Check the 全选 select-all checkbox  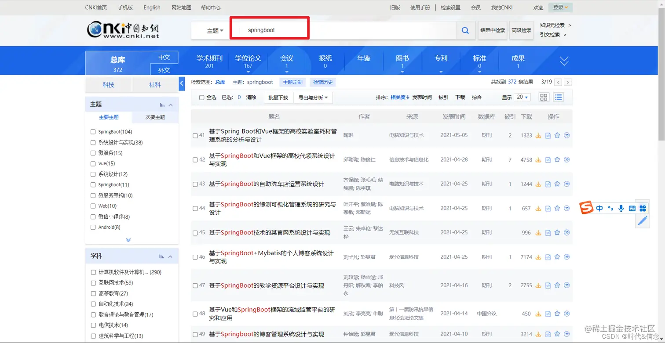pyautogui.click(x=201, y=97)
